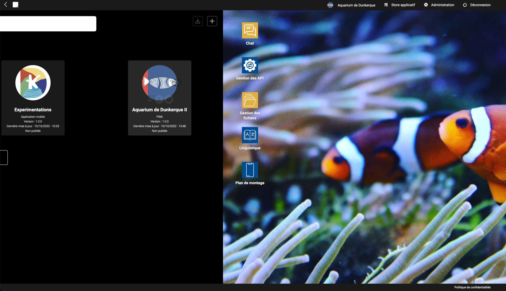Click the Aquarium de Dunkerque workspace name

coord(356,5)
